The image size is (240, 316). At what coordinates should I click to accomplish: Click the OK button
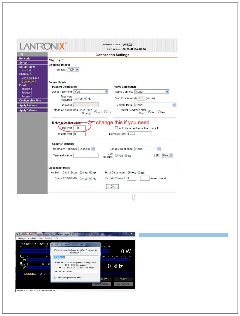[112, 187]
